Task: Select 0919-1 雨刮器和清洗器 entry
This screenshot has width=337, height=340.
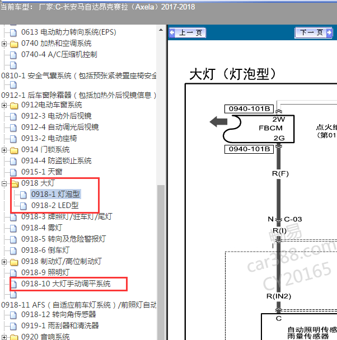Action: click(x=60, y=325)
